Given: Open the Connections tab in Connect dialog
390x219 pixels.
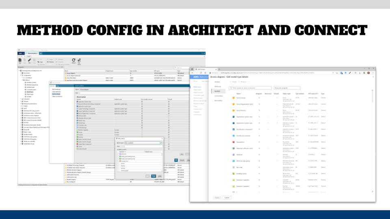Looking at the screenshot, I should click(x=219, y=96).
